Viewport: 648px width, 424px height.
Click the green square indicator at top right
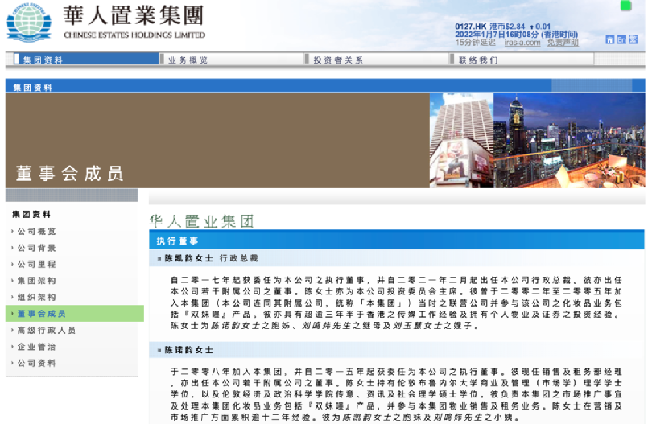pyautogui.click(x=625, y=6)
